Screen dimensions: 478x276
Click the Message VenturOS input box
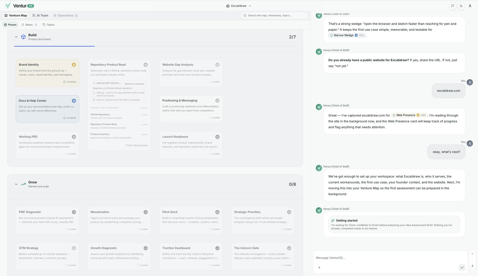click(x=390, y=258)
